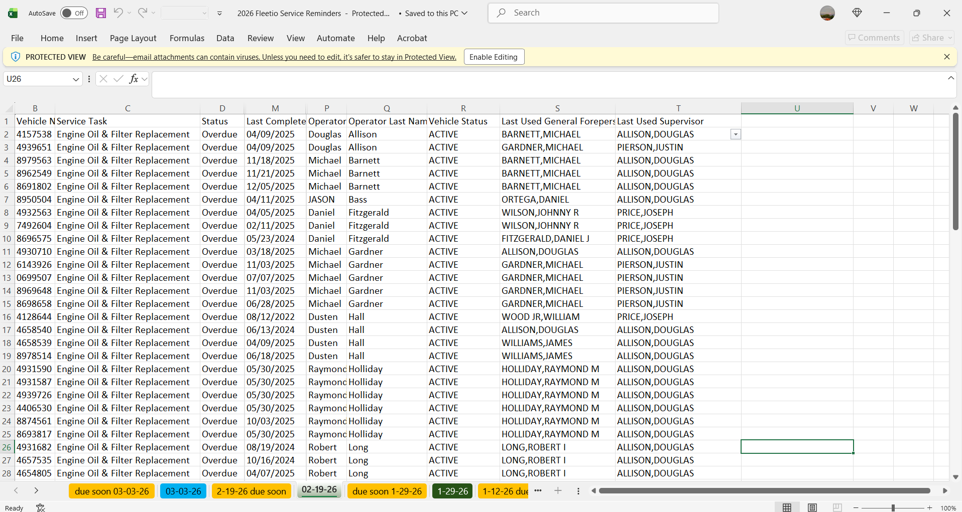
Task: Click zoom out minus button
Action: click(856, 508)
